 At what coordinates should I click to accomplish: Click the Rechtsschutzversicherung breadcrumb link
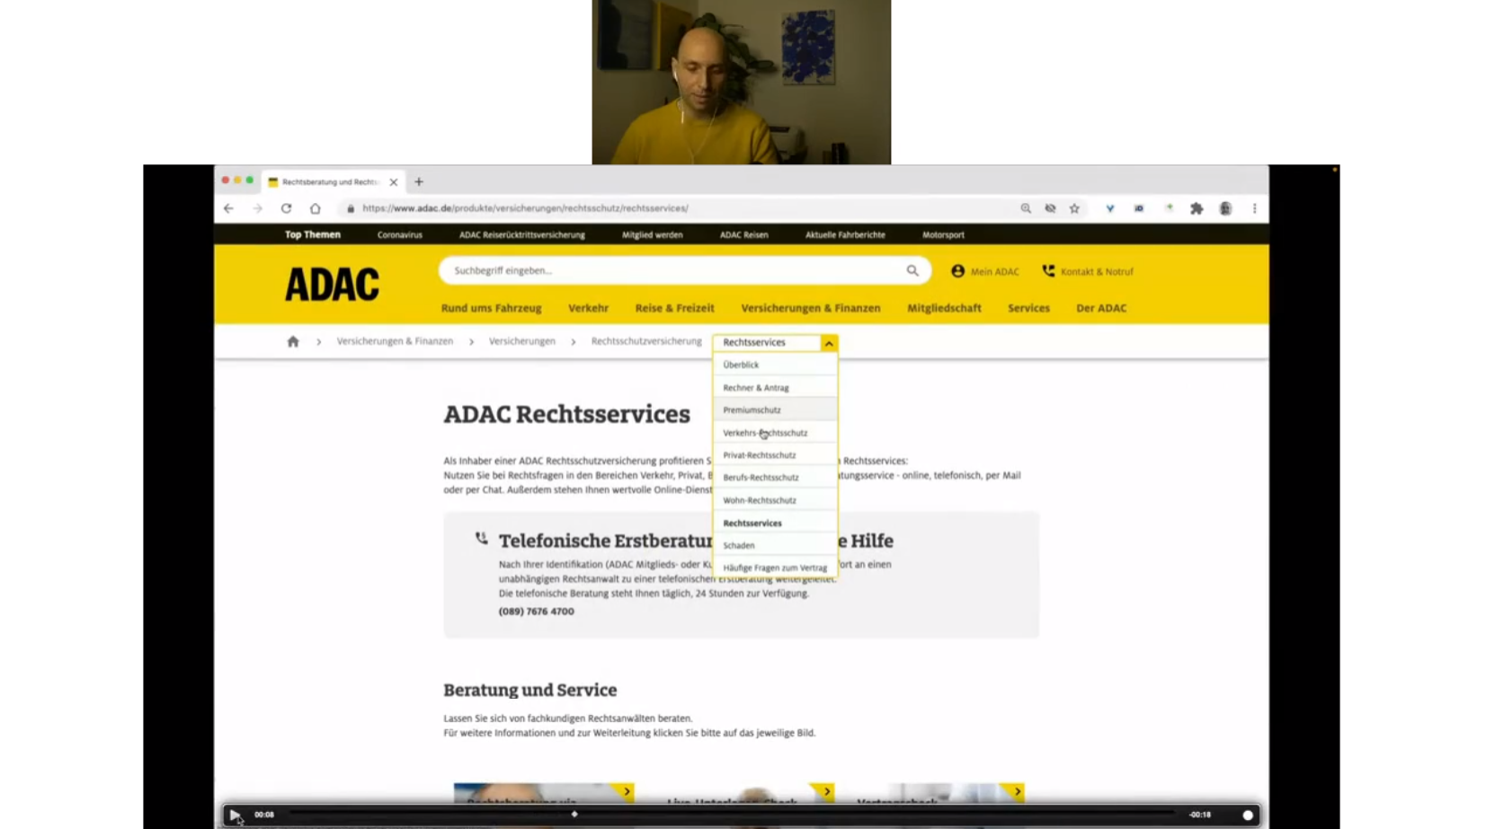[x=645, y=341]
